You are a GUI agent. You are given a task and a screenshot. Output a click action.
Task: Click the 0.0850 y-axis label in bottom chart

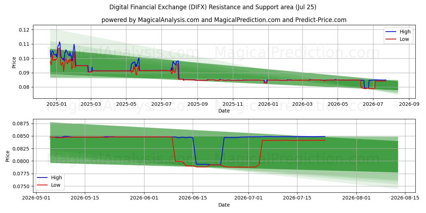coord(21,136)
